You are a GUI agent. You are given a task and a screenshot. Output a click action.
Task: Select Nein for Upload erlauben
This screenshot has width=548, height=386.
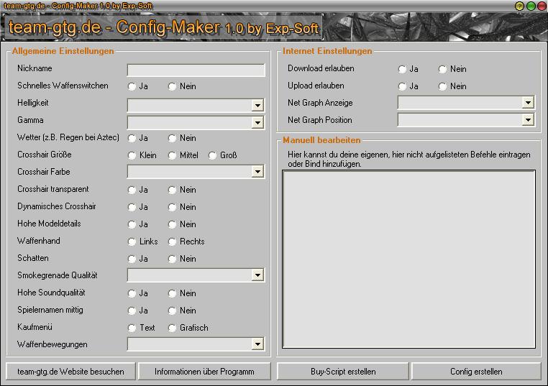[443, 86]
